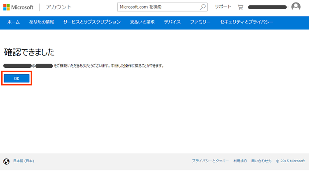Open the アカウント header link

coord(59,7)
